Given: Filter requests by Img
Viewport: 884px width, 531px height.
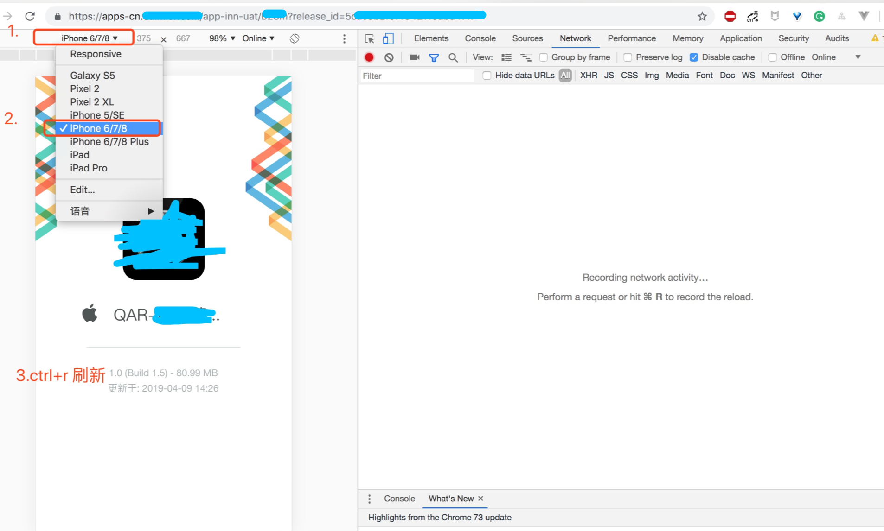Looking at the screenshot, I should [x=652, y=76].
